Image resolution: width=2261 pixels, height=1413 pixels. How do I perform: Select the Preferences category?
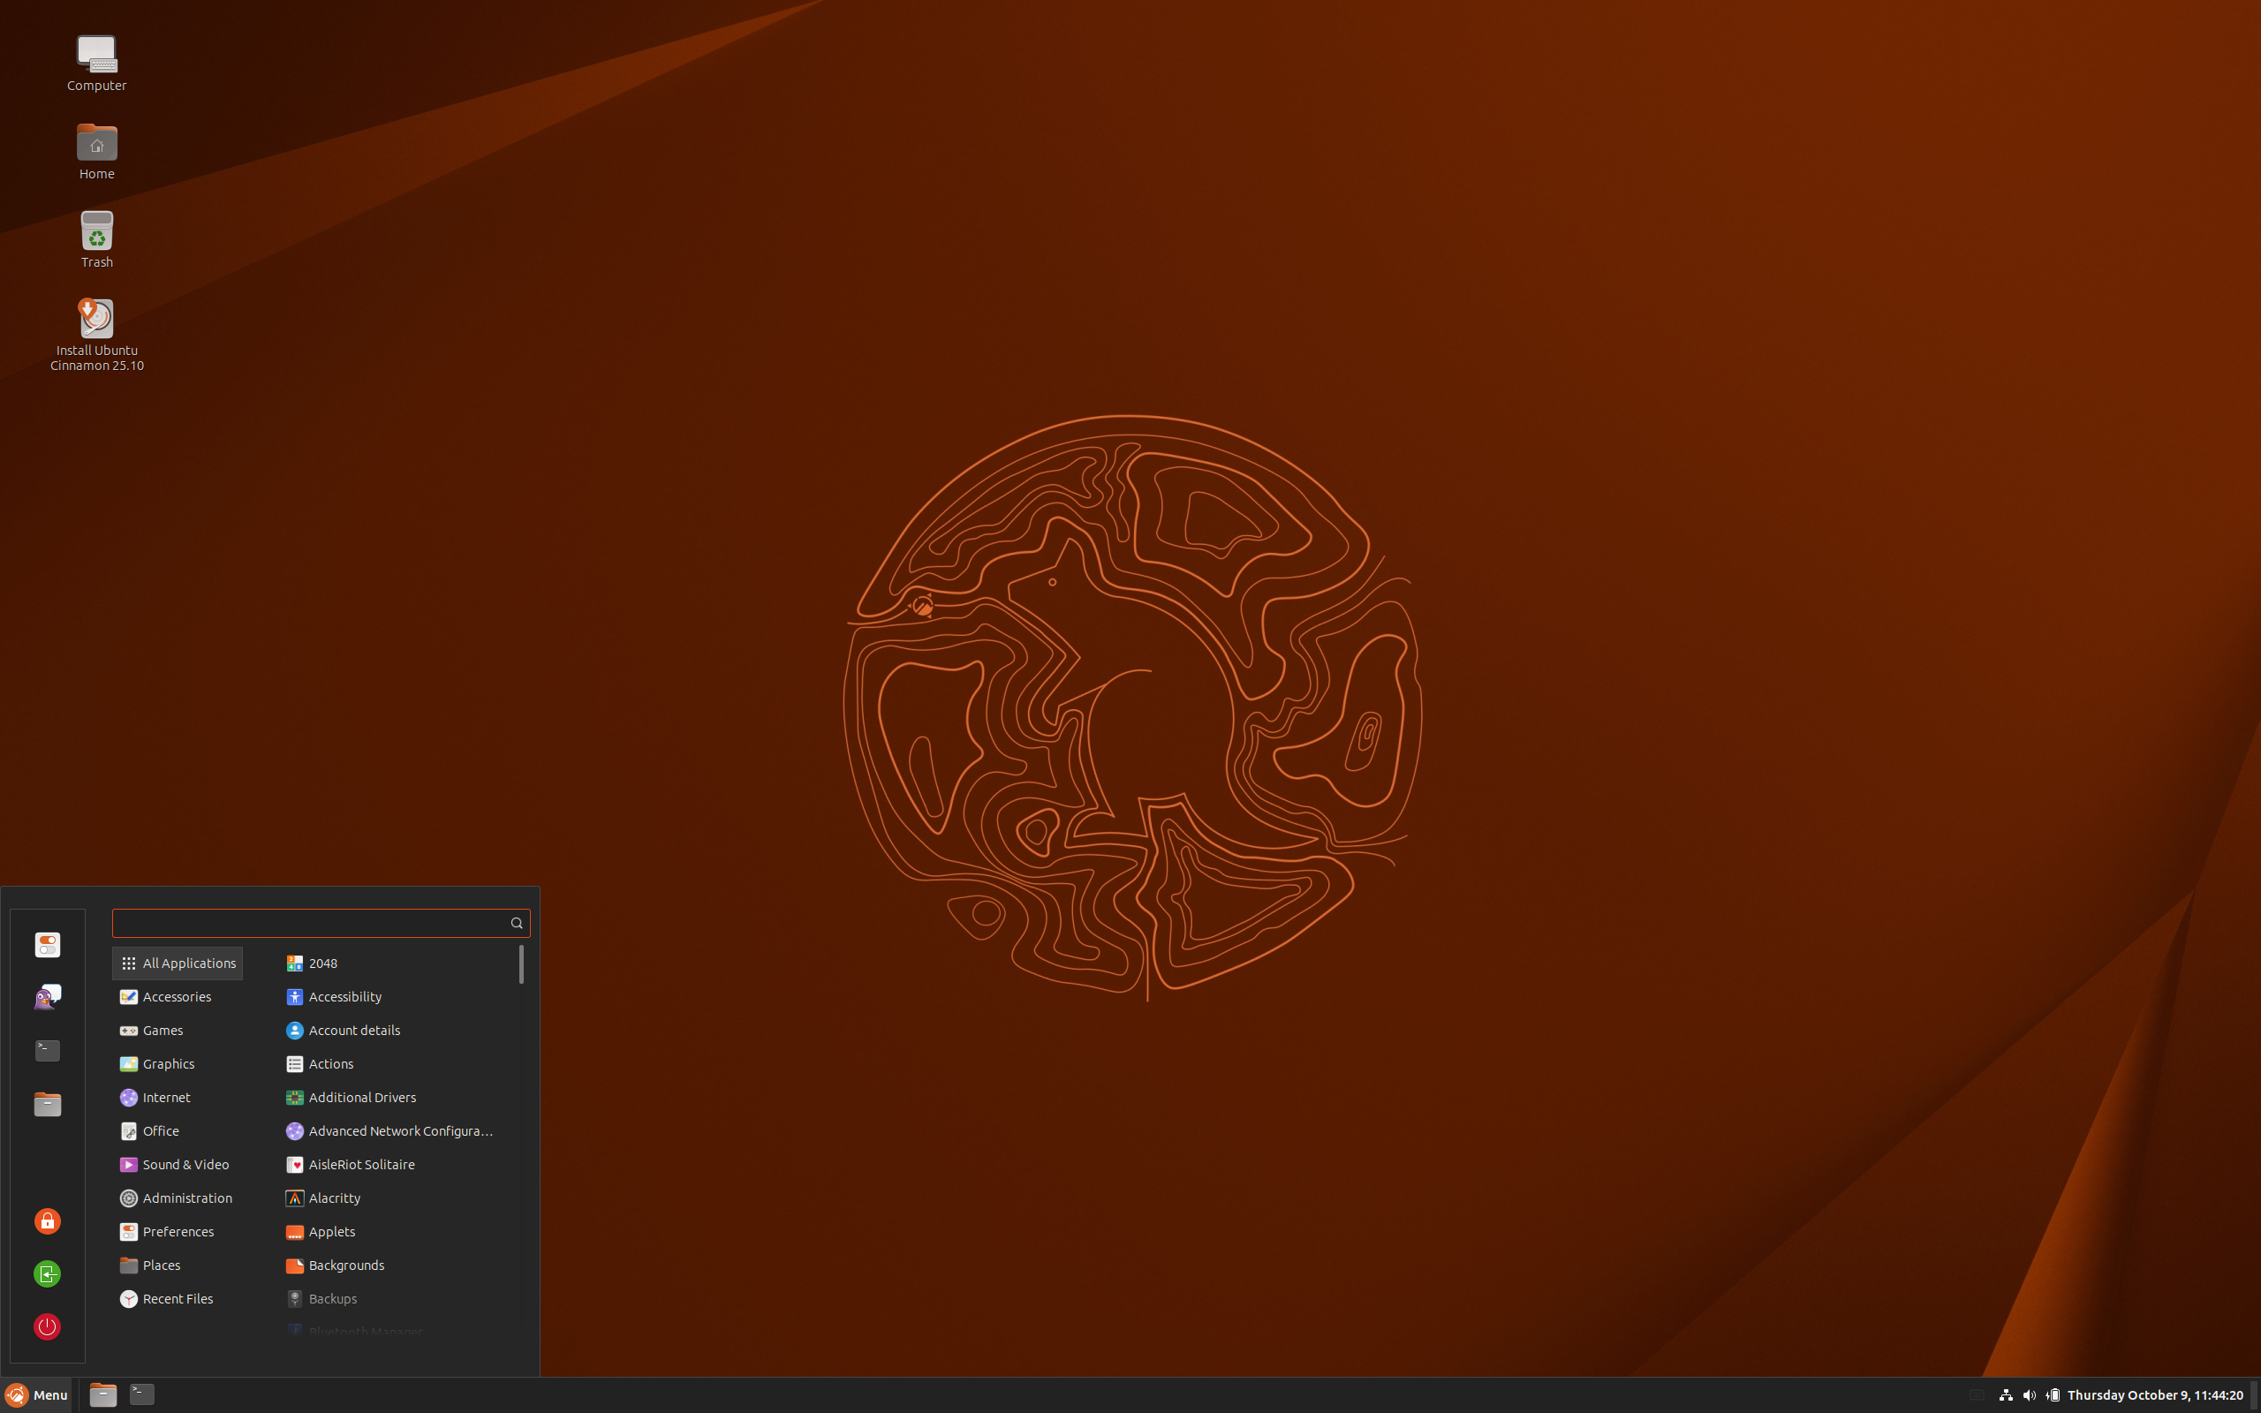178,1233
